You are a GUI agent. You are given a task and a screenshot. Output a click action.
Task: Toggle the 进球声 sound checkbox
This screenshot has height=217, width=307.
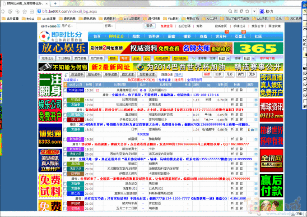(x=194, y=59)
